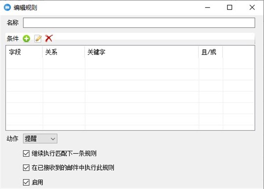
Task: Click the mail app icon in title bar
Action: tap(7, 7)
